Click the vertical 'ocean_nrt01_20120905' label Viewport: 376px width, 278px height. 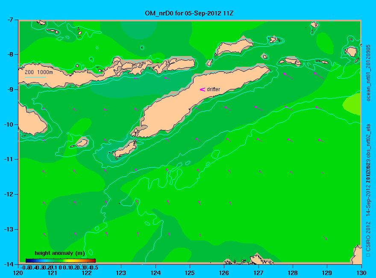(368, 73)
